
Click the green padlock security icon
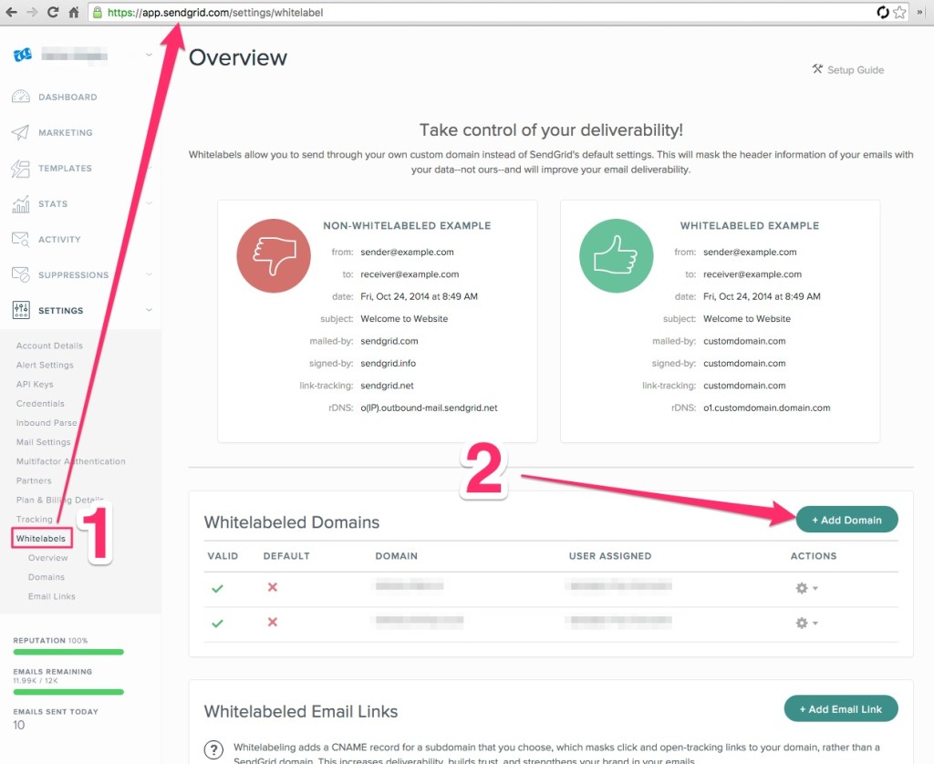point(97,12)
